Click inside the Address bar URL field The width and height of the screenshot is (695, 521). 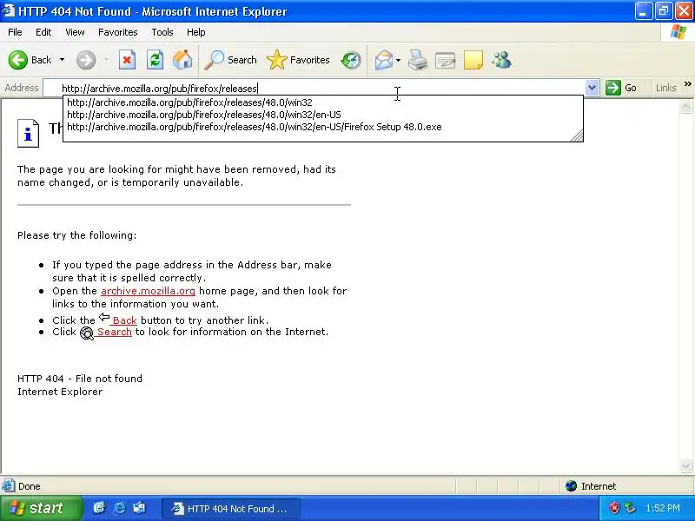(314, 89)
